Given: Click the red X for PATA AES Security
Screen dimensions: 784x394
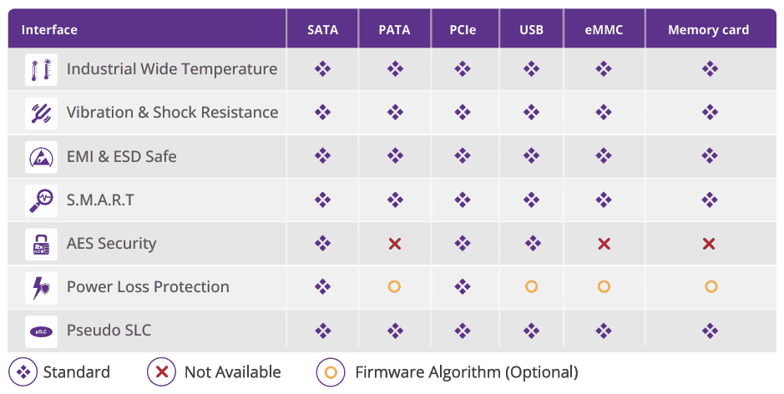Looking at the screenshot, I should (x=395, y=244).
